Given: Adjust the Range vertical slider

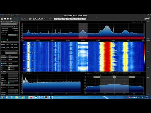Looking at the screenshot, I should tap(148, 68).
